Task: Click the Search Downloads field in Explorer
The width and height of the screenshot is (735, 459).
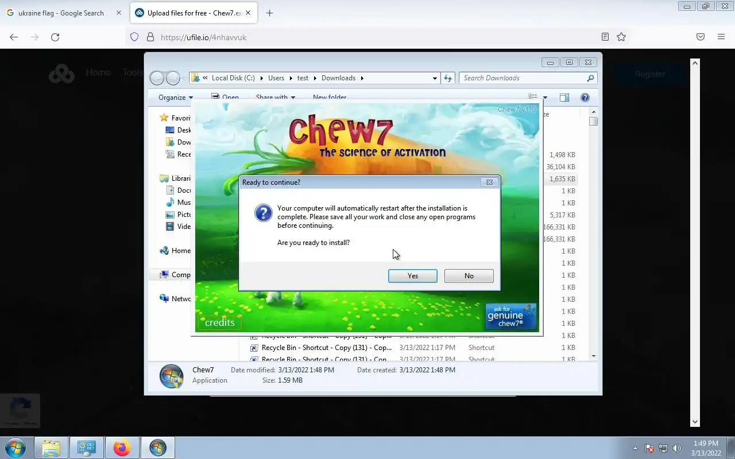Action: (528, 78)
